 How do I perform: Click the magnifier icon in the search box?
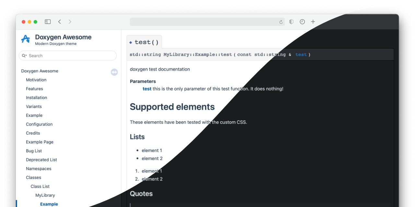24,56
